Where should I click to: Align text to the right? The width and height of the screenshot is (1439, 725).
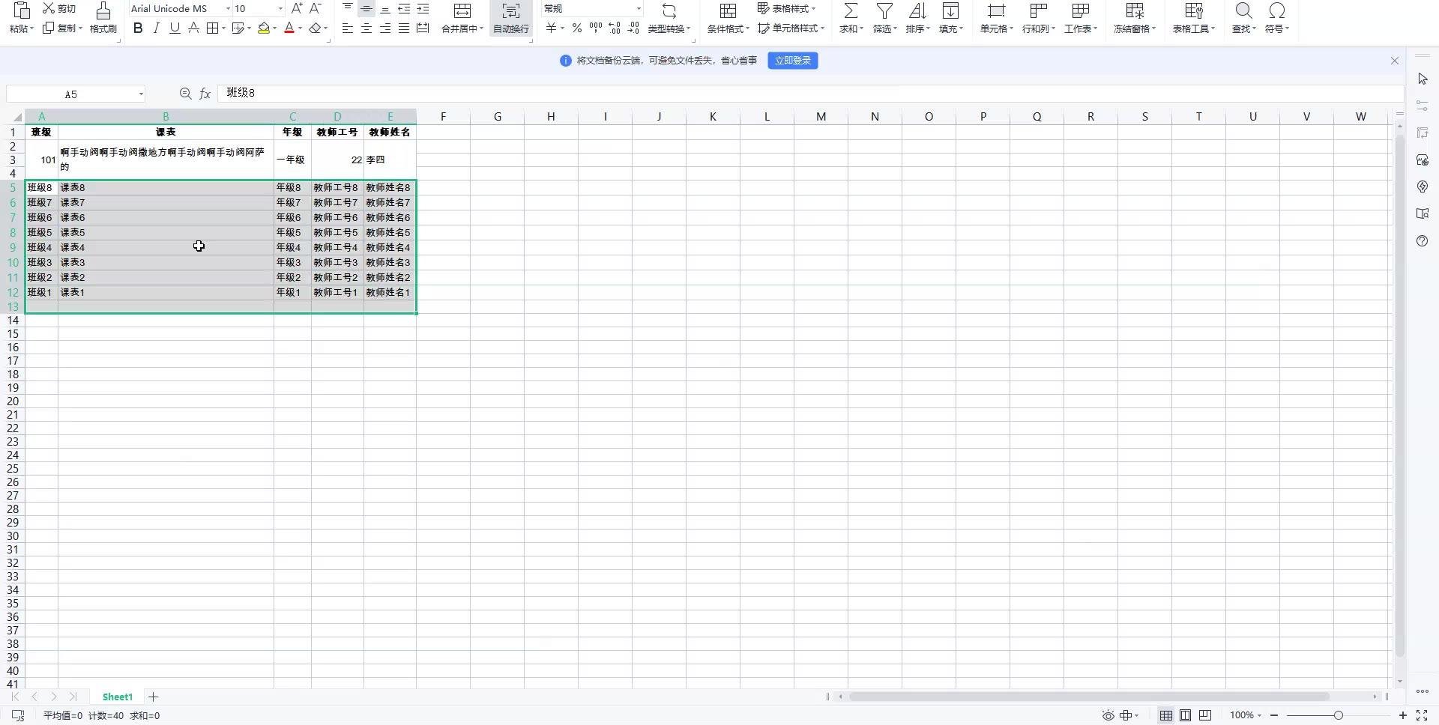385,28
